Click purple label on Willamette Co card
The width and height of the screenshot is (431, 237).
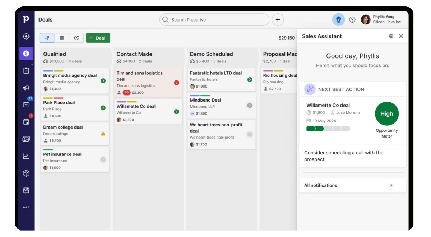[x=121, y=102]
